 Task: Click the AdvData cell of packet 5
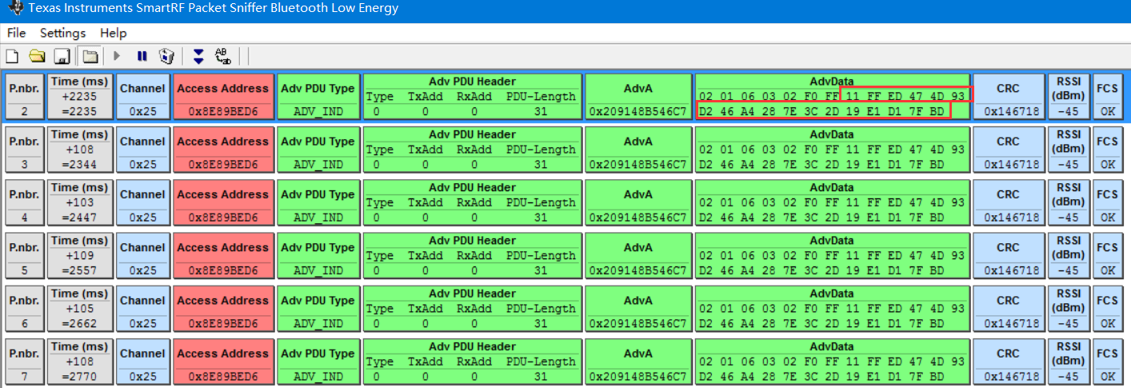pos(832,256)
